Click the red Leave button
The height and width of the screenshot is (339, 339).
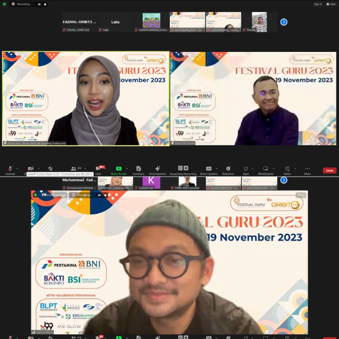pyautogui.click(x=329, y=170)
